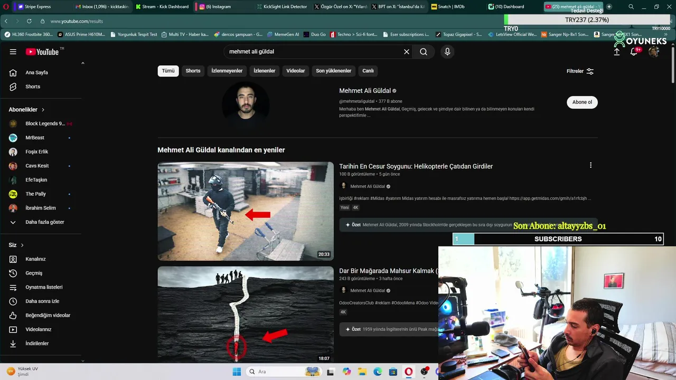Image resolution: width=676 pixels, height=380 pixels.
Task: Select the İzlenenler filter chip
Action: (x=264, y=71)
